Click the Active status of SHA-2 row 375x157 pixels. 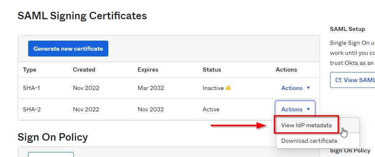tap(211, 109)
